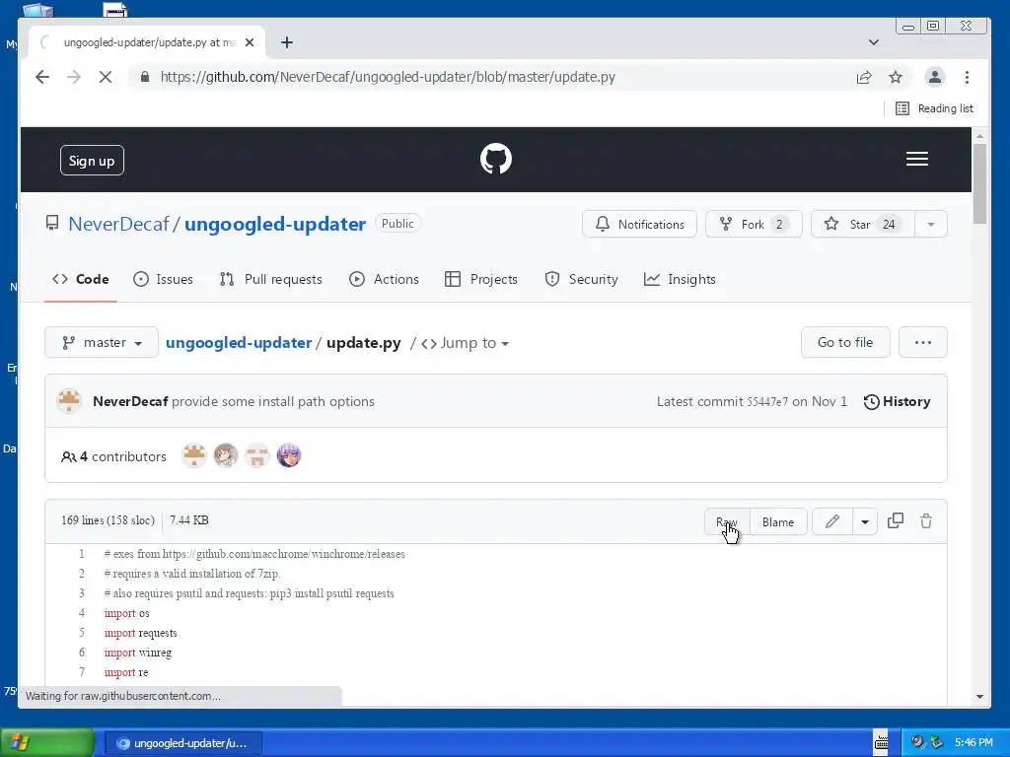Image resolution: width=1010 pixels, height=757 pixels.
Task: Click the author avatar beside NeverDecaf commit
Action: click(69, 401)
